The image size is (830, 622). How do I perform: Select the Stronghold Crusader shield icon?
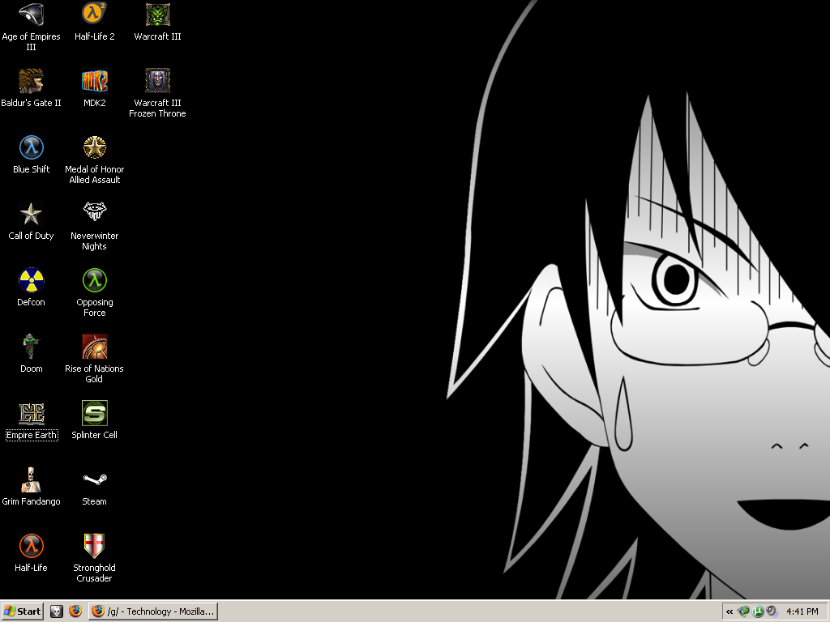[x=94, y=546]
